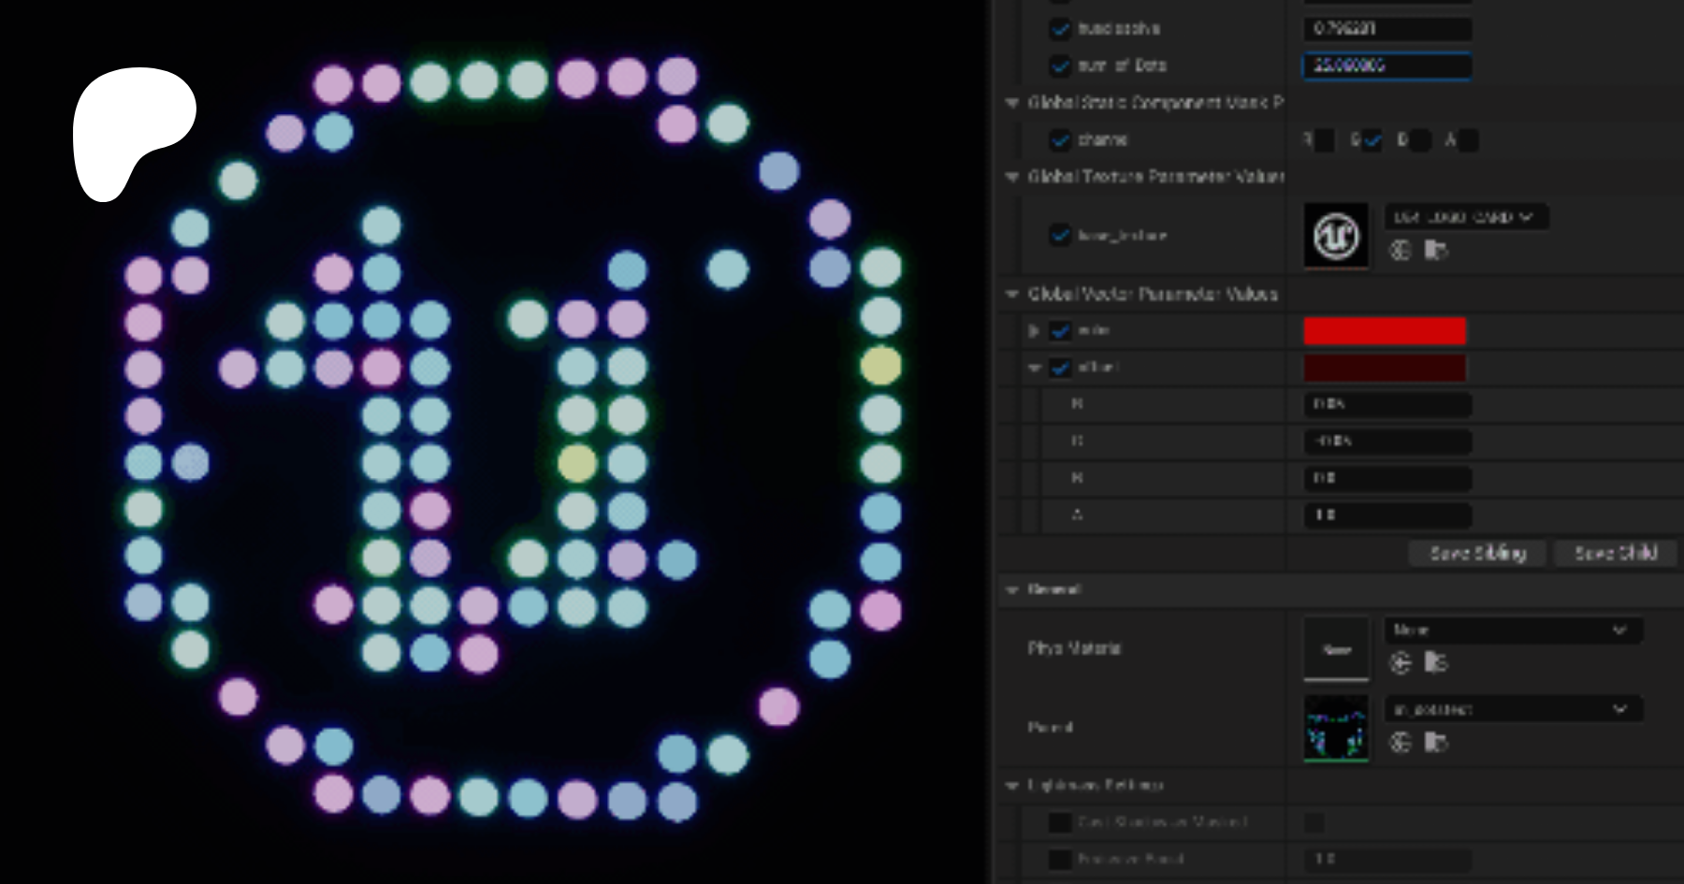
Task: Open the base texture asset dropdown
Action: coord(1465,217)
